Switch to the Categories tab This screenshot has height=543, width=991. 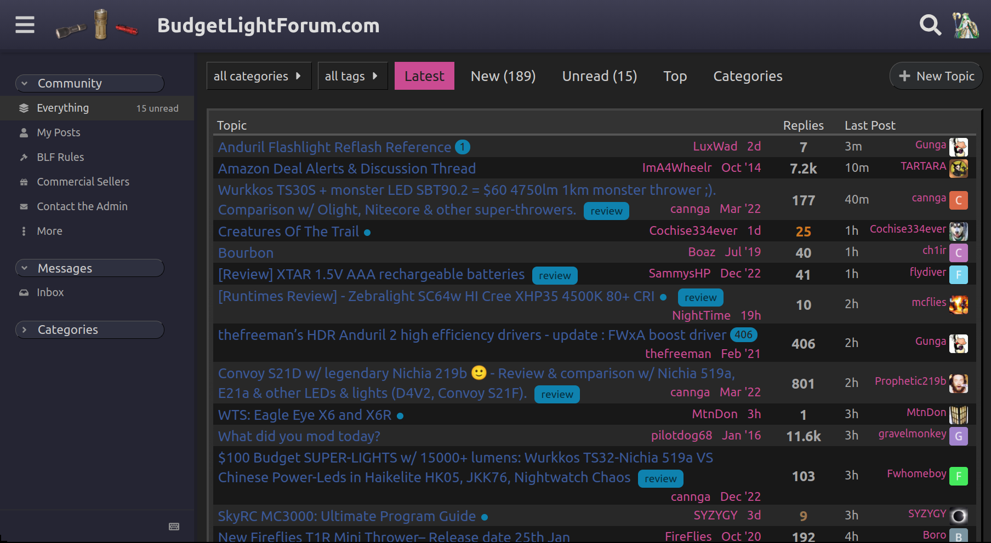(x=748, y=76)
